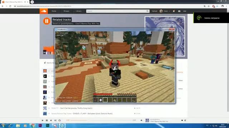
Task: Go back with the browser back arrow
Action: [3, 6]
